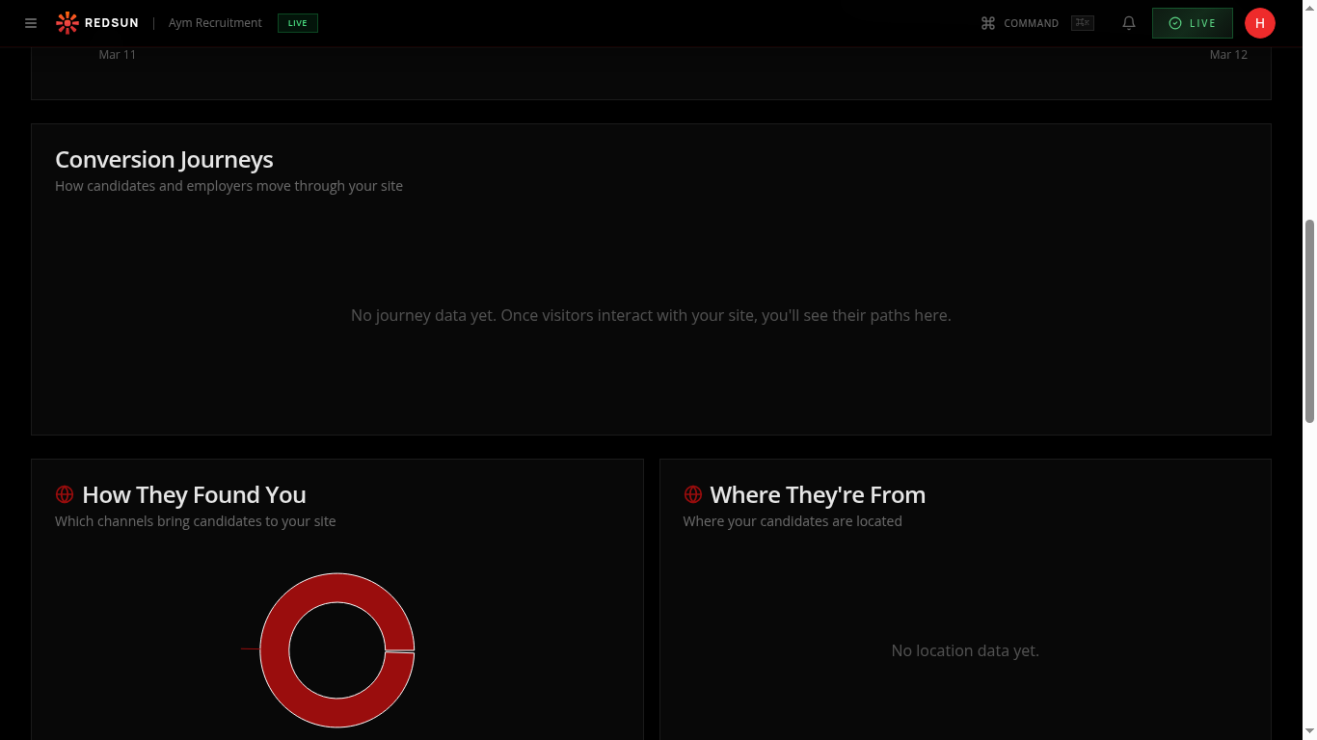Click the Conversion Journeys heading
Viewport: 1317px width, 740px height.
(164, 159)
